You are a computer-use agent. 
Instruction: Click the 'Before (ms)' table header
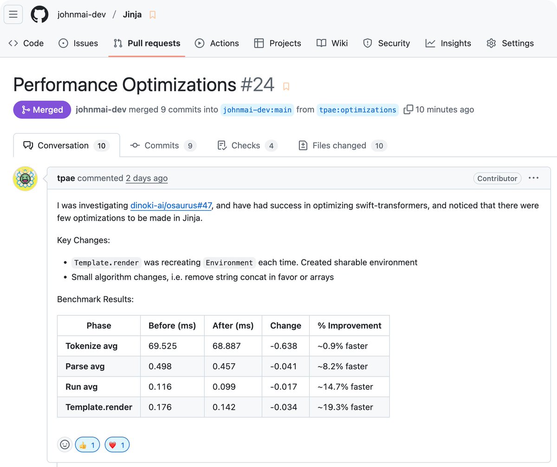pyautogui.click(x=172, y=326)
